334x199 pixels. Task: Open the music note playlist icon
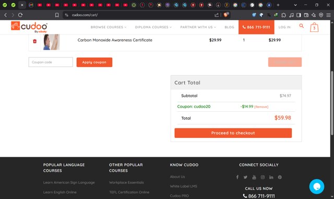point(291,15)
